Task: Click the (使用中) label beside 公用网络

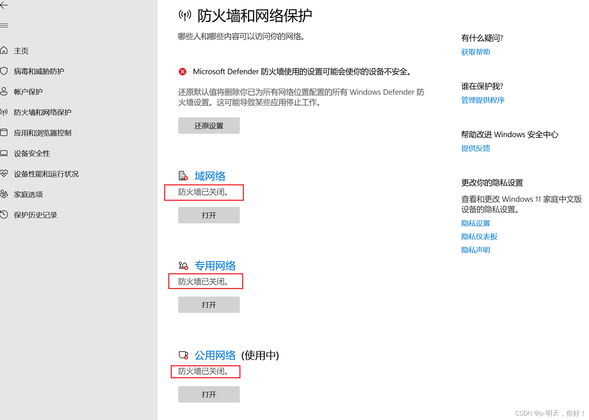Action: pos(260,355)
